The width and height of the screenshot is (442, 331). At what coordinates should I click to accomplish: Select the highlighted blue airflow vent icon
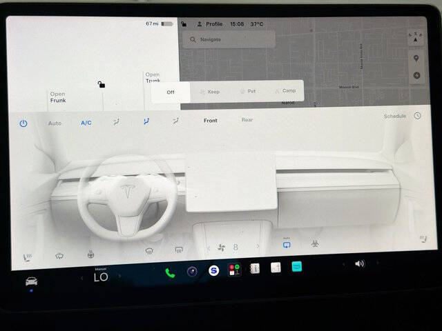pyautogui.click(x=146, y=121)
